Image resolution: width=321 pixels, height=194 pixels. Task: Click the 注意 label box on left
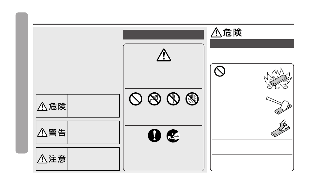(x=52, y=159)
